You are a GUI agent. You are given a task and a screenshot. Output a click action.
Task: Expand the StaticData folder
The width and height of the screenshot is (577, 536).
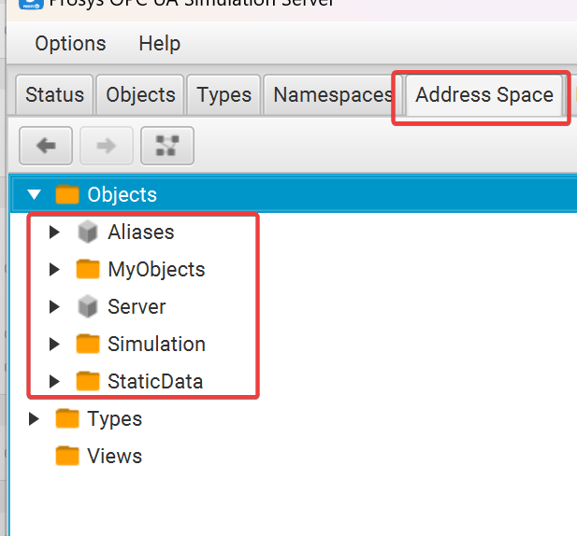54,381
